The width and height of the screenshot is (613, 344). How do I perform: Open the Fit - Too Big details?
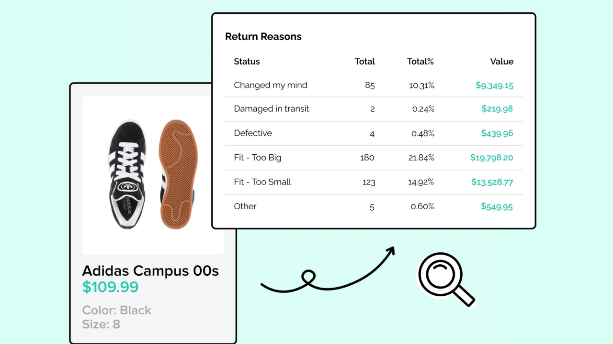[257, 158]
